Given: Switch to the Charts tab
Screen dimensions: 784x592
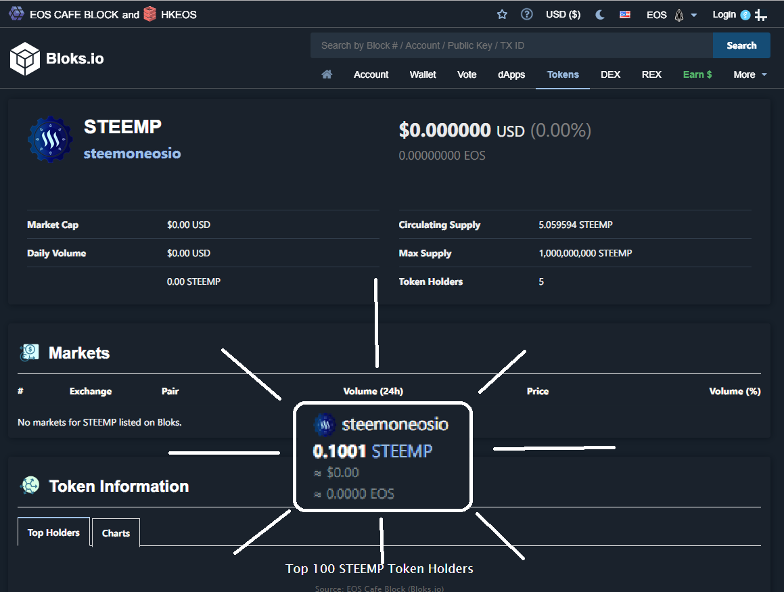Looking at the screenshot, I should [x=116, y=533].
